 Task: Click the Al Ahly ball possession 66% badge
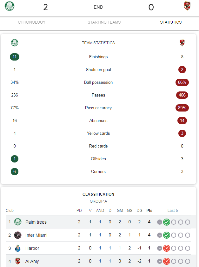tap(182, 82)
